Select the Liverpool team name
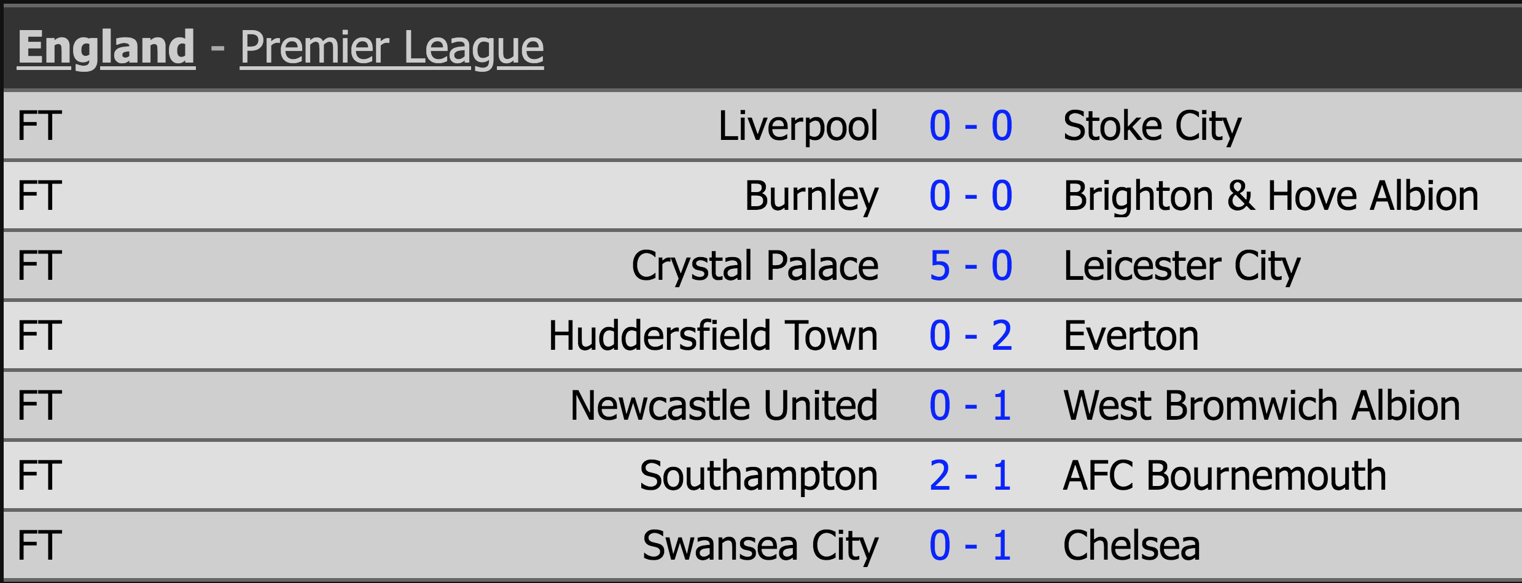The width and height of the screenshot is (1522, 583). click(798, 126)
